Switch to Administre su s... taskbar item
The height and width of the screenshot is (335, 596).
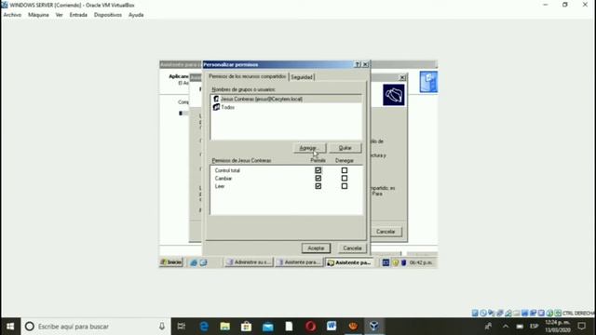tap(249, 262)
